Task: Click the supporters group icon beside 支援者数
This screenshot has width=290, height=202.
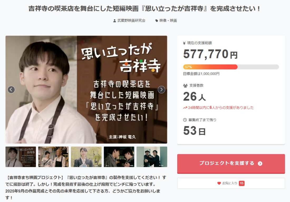Action: tap(185, 85)
